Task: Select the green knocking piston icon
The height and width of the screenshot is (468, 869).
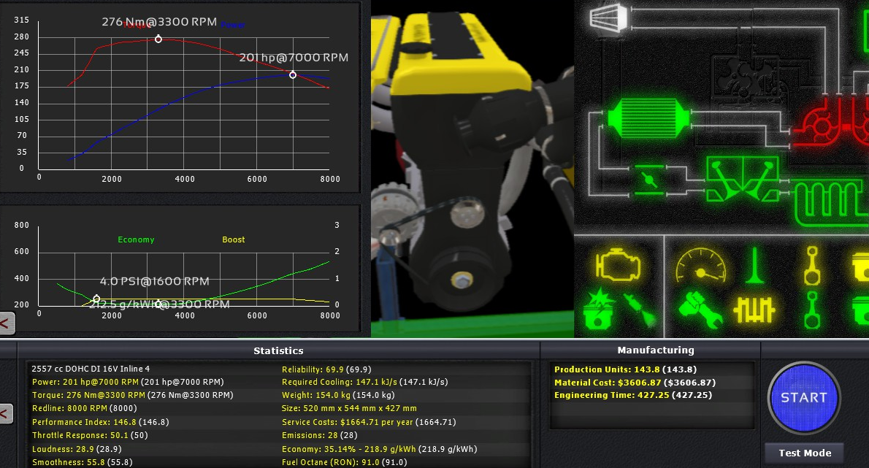Action: 597,310
